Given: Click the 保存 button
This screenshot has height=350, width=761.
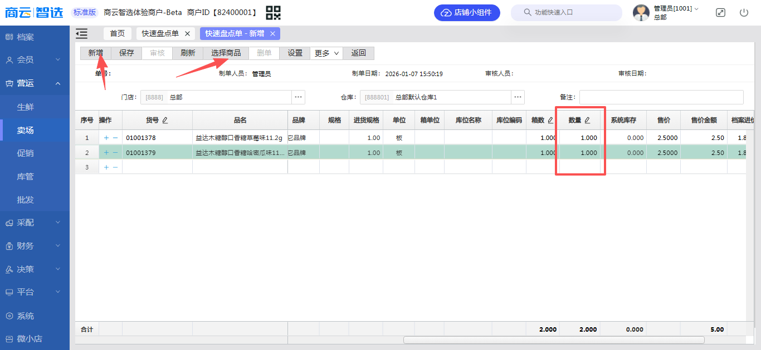Looking at the screenshot, I should pyautogui.click(x=126, y=53).
